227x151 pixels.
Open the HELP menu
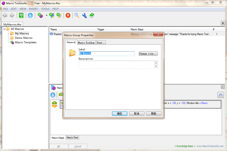click(x=55, y=9)
